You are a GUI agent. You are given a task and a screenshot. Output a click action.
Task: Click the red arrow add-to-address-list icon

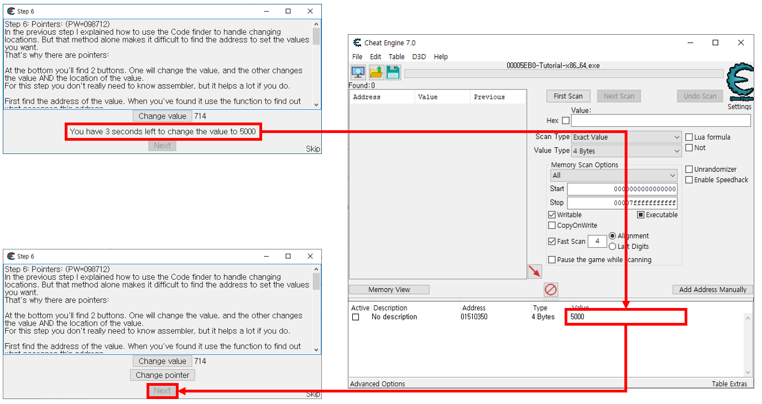click(535, 271)
